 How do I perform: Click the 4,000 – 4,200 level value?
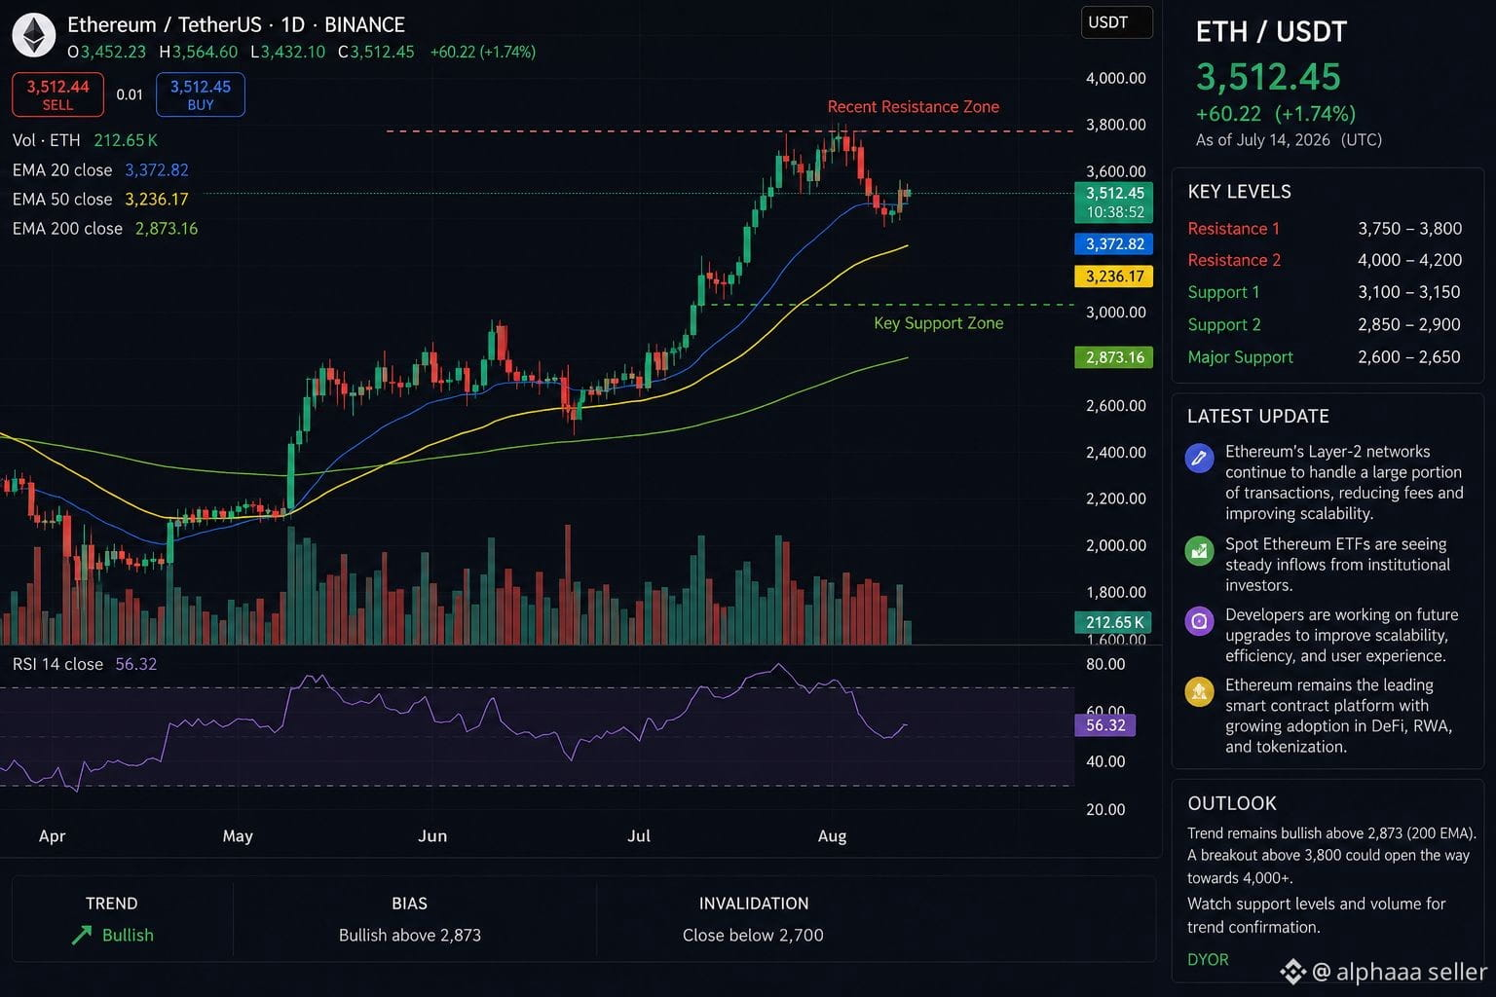(x=1409, y=261)
